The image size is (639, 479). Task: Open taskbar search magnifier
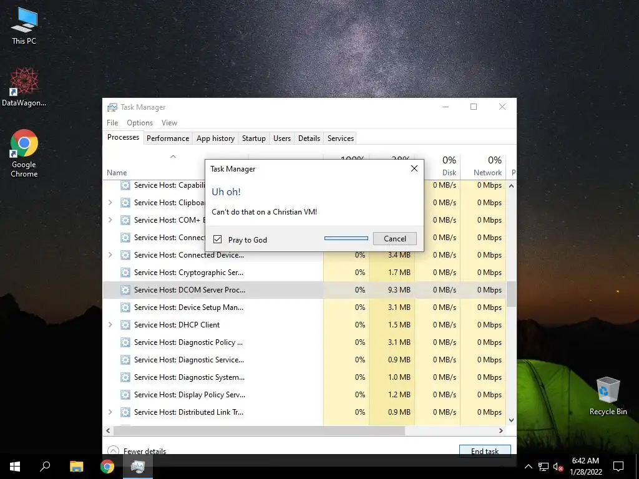tap(45, 467)
